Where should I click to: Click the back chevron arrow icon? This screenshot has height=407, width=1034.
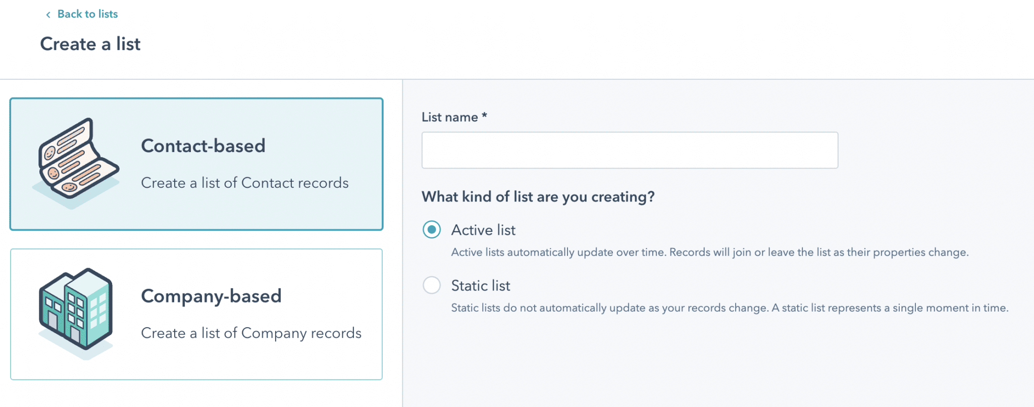(x=48, y=15)
